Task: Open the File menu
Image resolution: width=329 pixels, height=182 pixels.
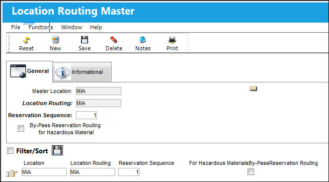Action: coord(16,27)
